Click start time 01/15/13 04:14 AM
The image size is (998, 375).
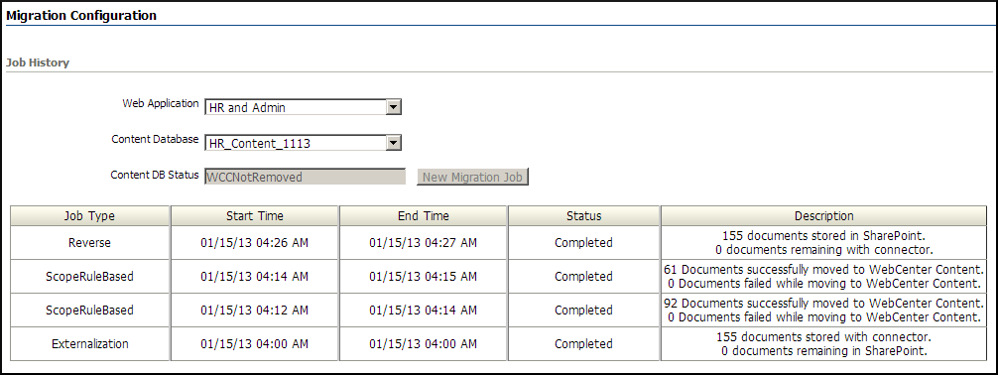pos(255,277)
